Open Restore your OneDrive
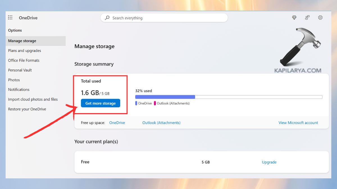This screenshot has width=337, height=189. pos(27,109)
